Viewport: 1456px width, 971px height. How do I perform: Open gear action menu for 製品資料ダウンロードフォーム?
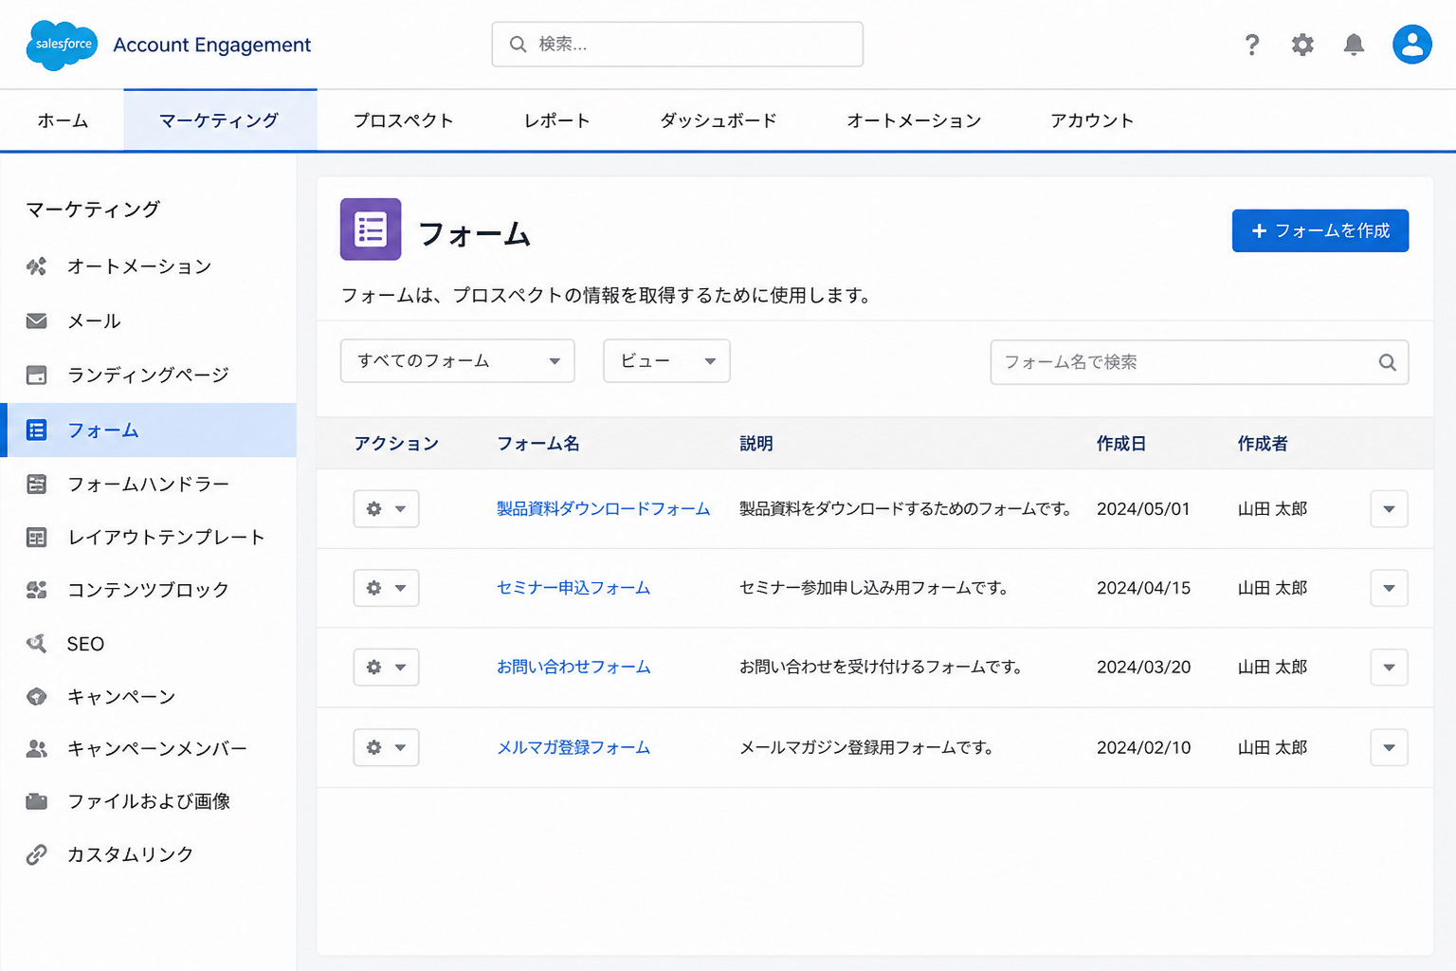pos(386,509)
